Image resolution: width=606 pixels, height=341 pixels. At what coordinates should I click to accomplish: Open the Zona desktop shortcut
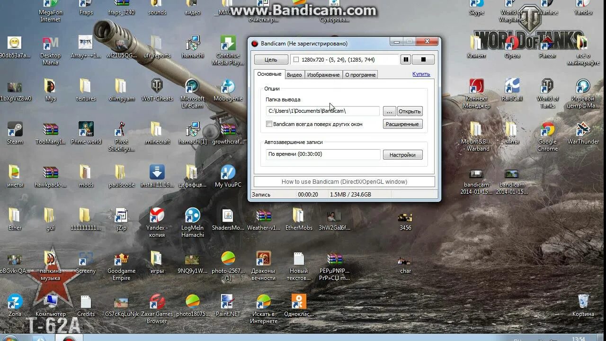15,305
